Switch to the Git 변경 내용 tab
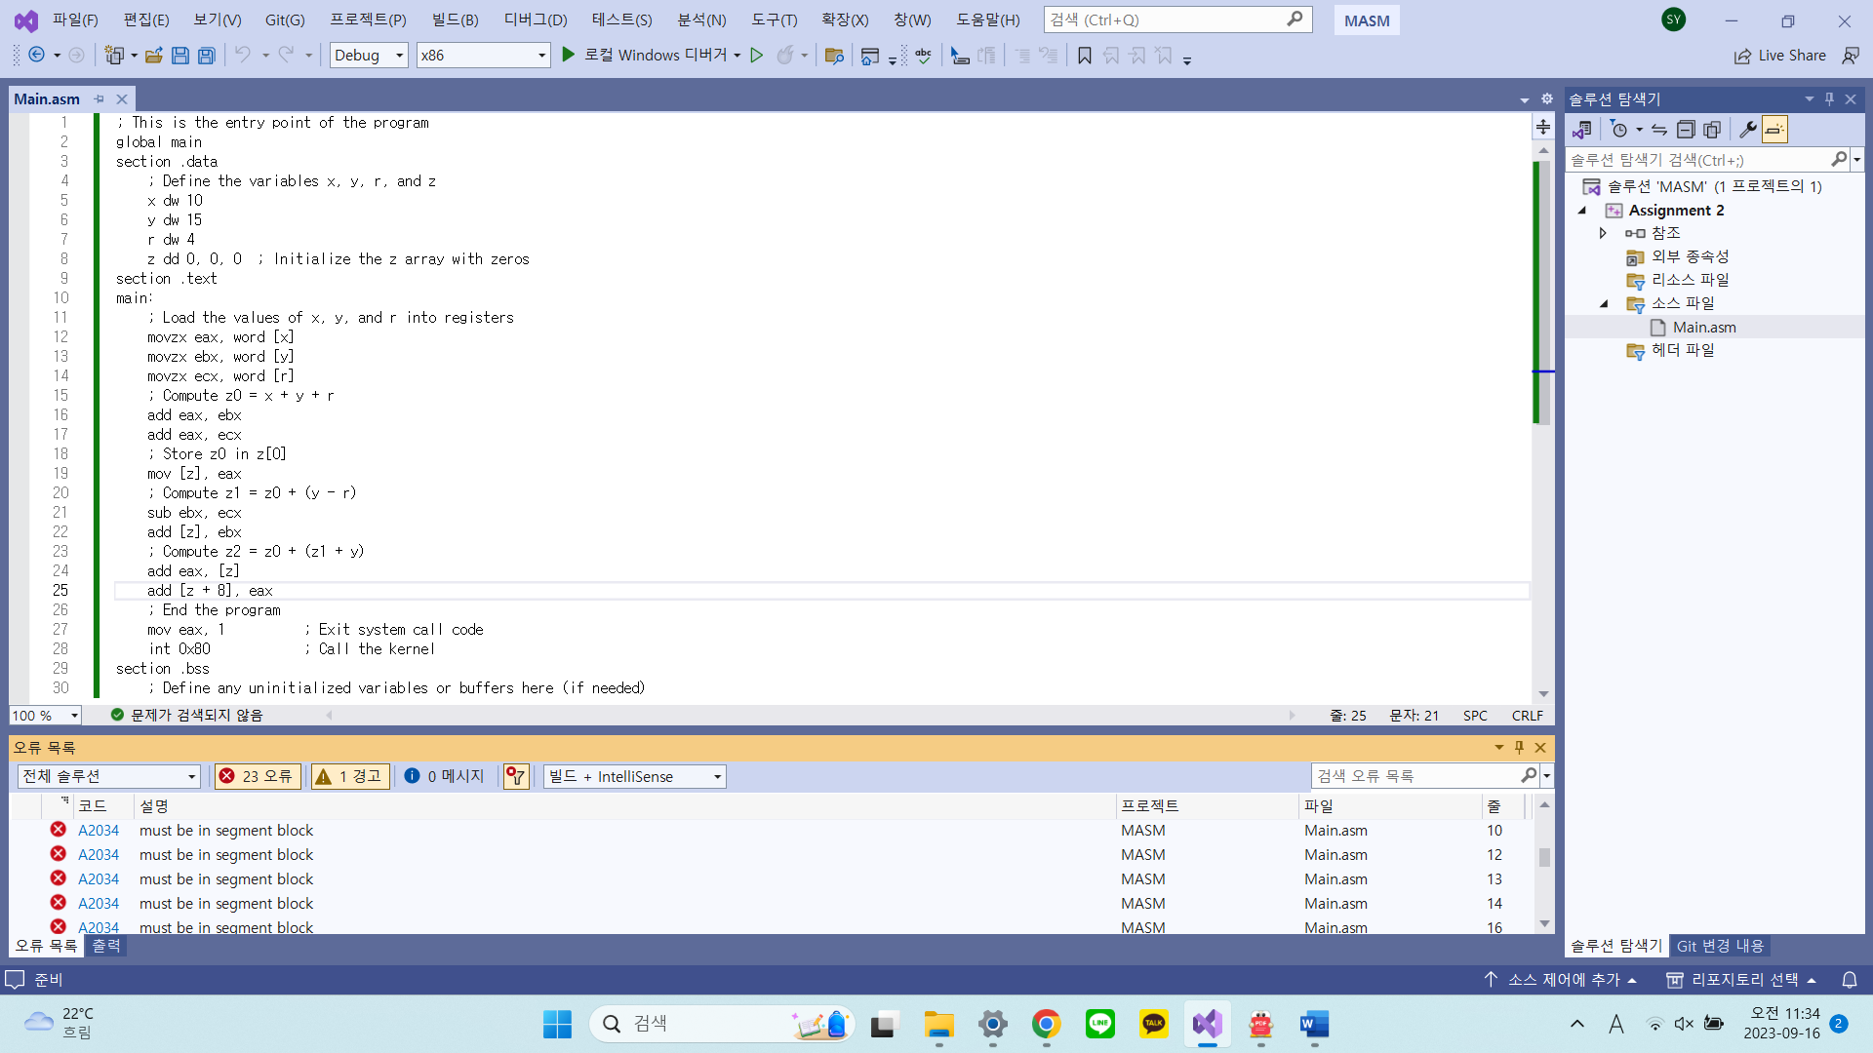The image size is (1873, 1053). pyautogui.click(x=1719, y=946)
